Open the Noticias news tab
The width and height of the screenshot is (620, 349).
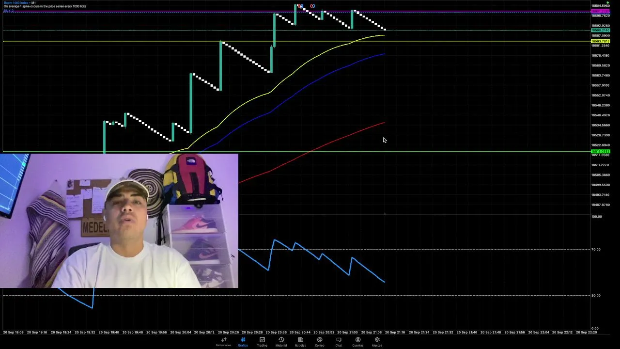(300, 342)
